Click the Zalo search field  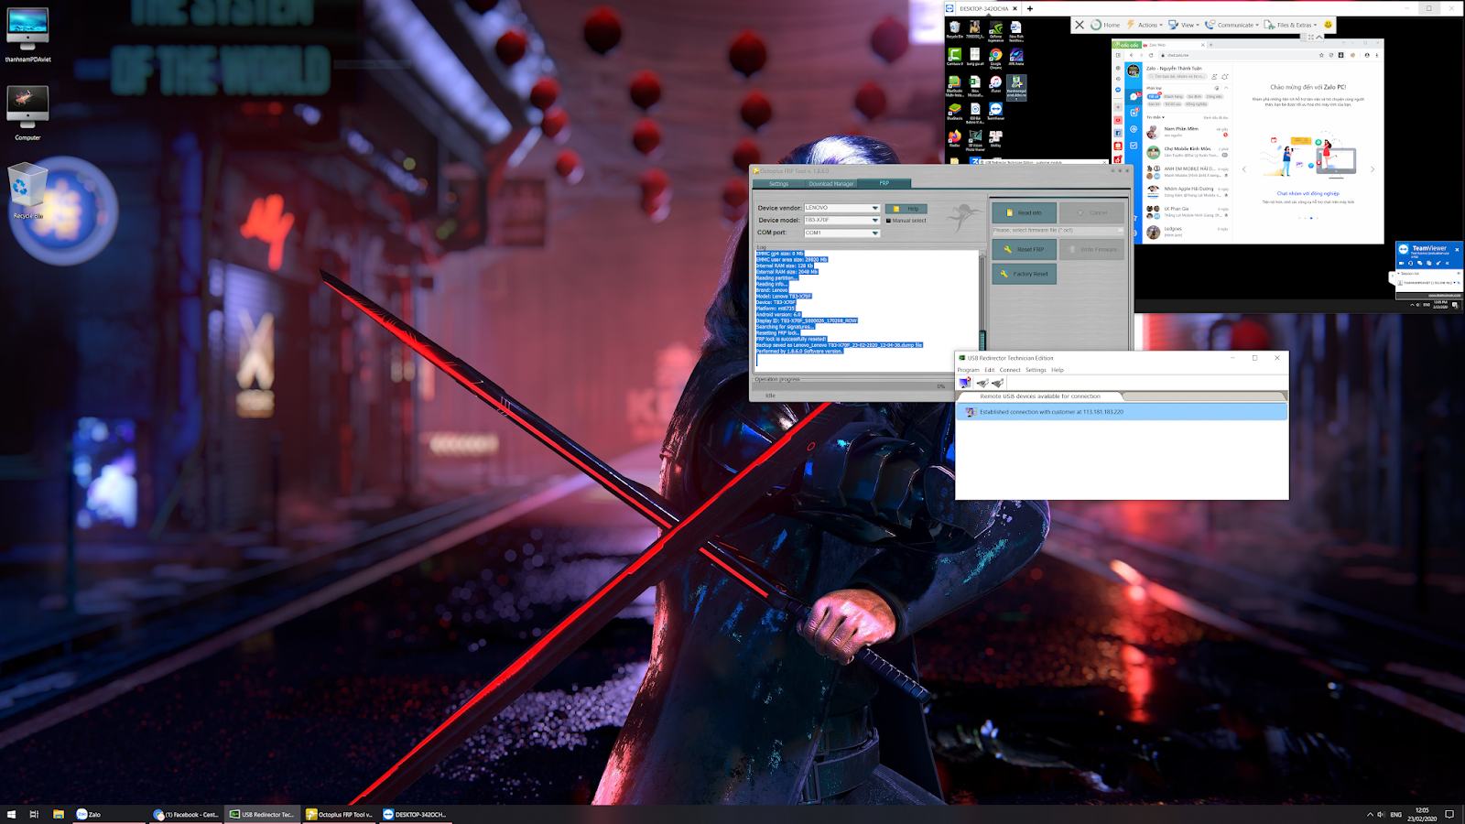coord(1177,77)
